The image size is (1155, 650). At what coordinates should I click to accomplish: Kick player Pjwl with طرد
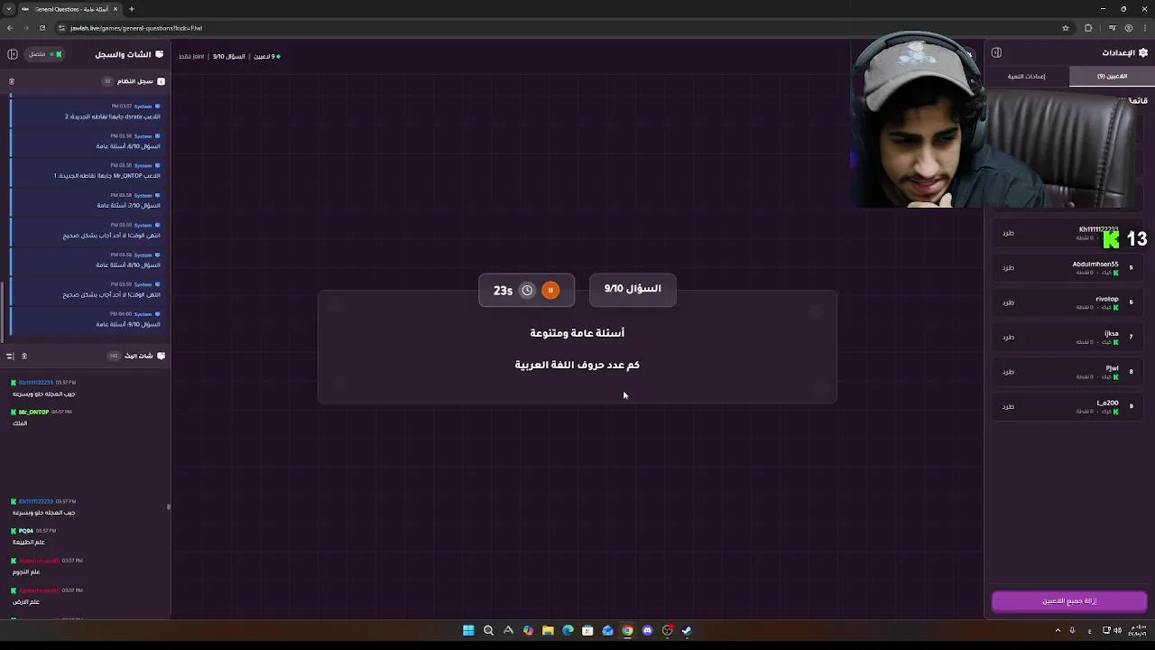pos(1008,371)
